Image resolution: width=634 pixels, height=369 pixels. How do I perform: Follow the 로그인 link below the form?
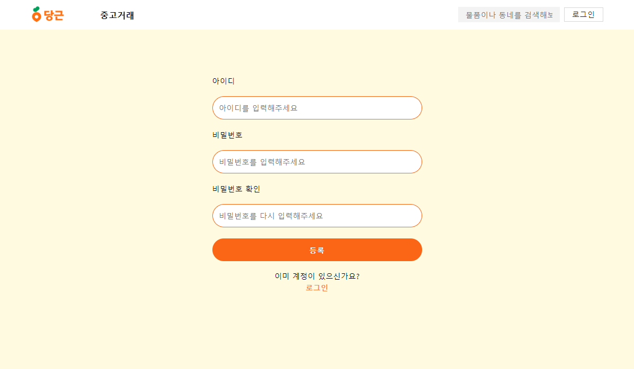317,288
